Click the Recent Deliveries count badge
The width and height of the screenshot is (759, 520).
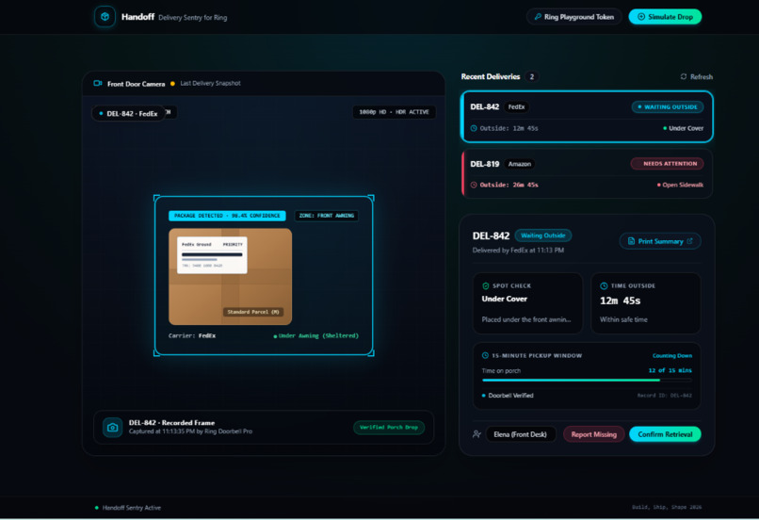(x=531, y=76)
